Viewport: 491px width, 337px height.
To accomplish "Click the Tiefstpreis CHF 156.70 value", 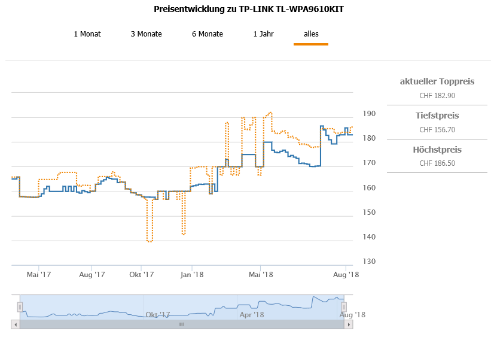I will pyautogui.click(x=437, y=129).
